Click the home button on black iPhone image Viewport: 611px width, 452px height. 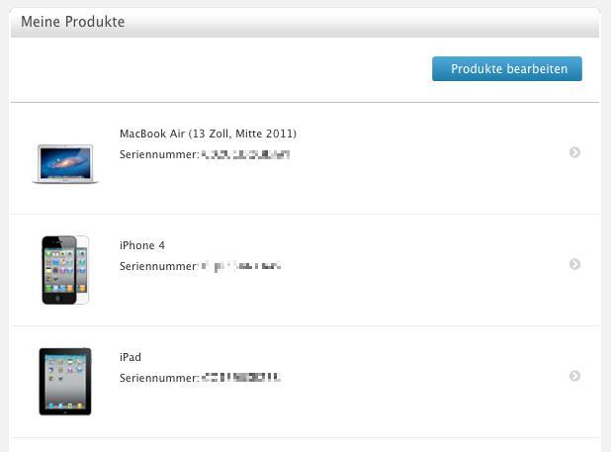click(58, 299)
